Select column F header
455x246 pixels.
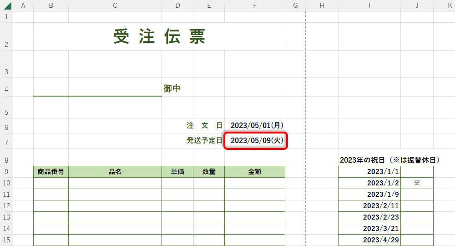point(254,5)
